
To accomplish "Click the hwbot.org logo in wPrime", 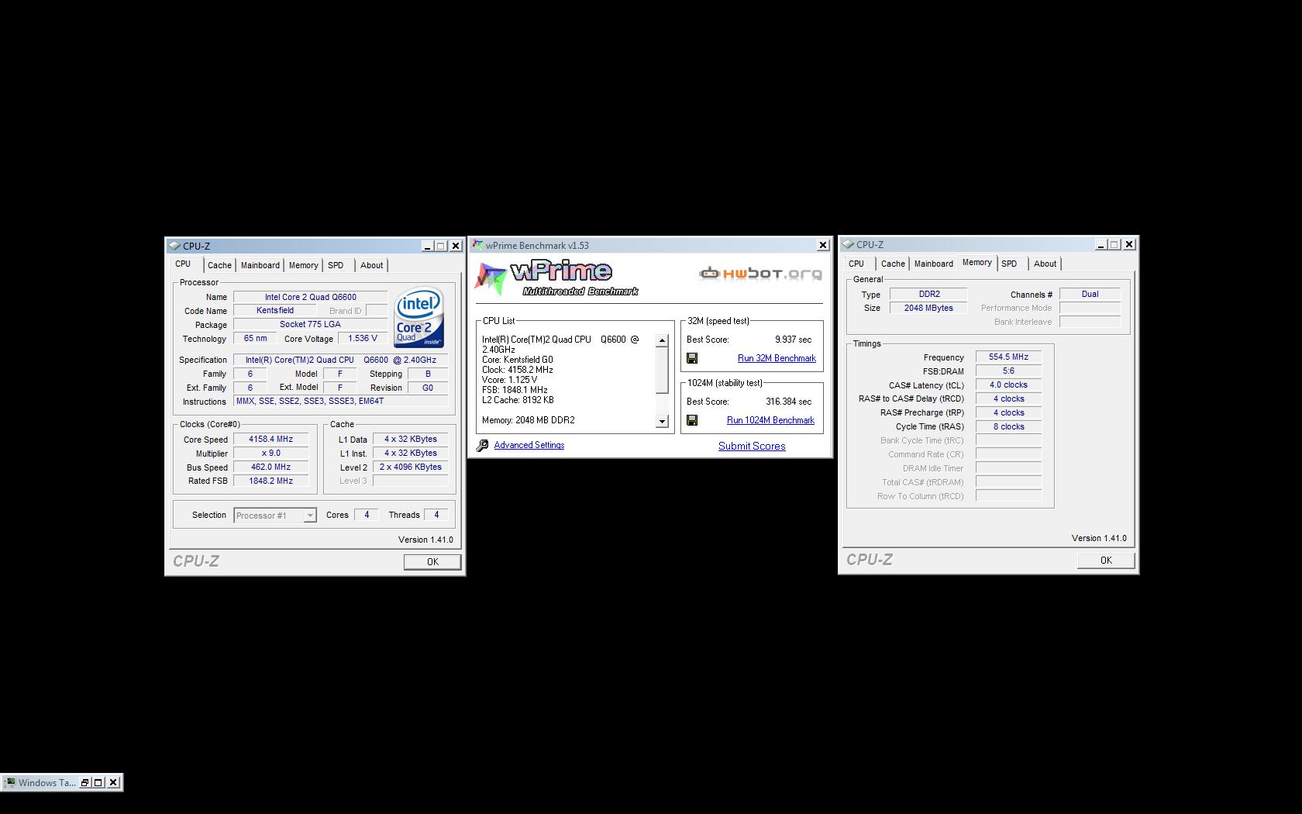I will point(759,273).
